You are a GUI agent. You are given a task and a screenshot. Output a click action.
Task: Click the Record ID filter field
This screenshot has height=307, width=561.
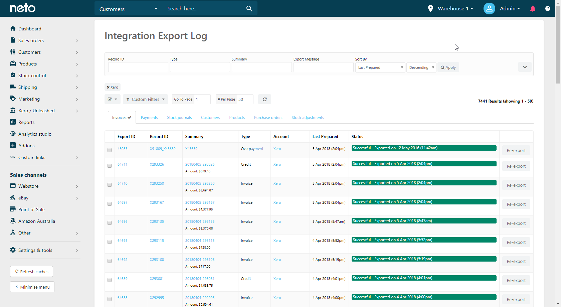138,67
